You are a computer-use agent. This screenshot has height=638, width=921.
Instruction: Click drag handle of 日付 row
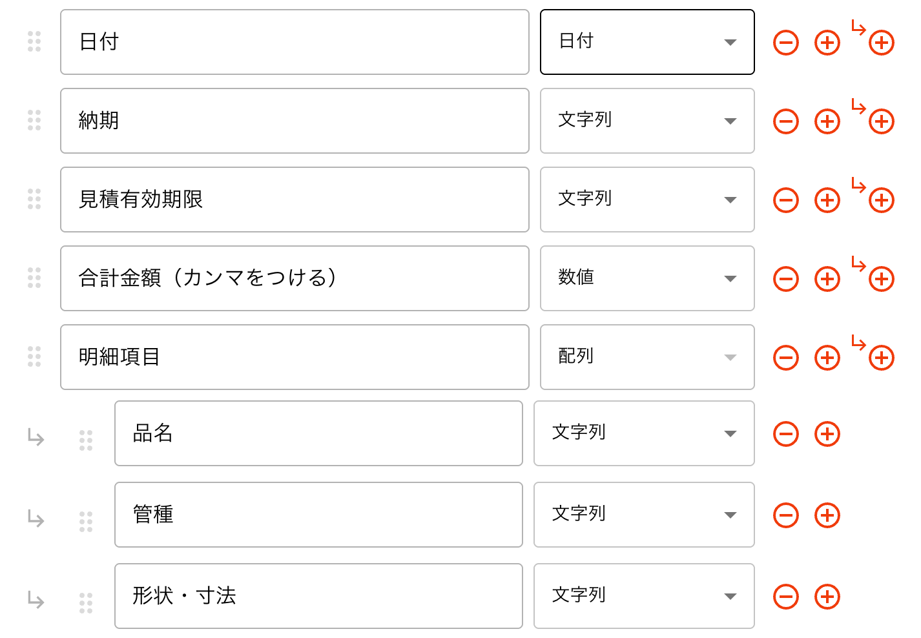click(x=34, y=41)
